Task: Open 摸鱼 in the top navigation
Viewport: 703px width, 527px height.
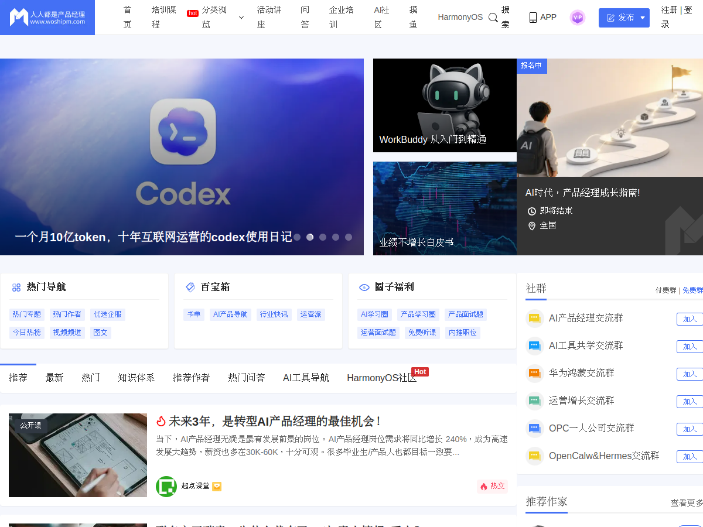Action: [x=414, y=17]
